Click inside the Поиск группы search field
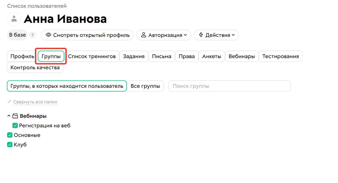The width and height of the screenshot is (338, 183). 229,86
